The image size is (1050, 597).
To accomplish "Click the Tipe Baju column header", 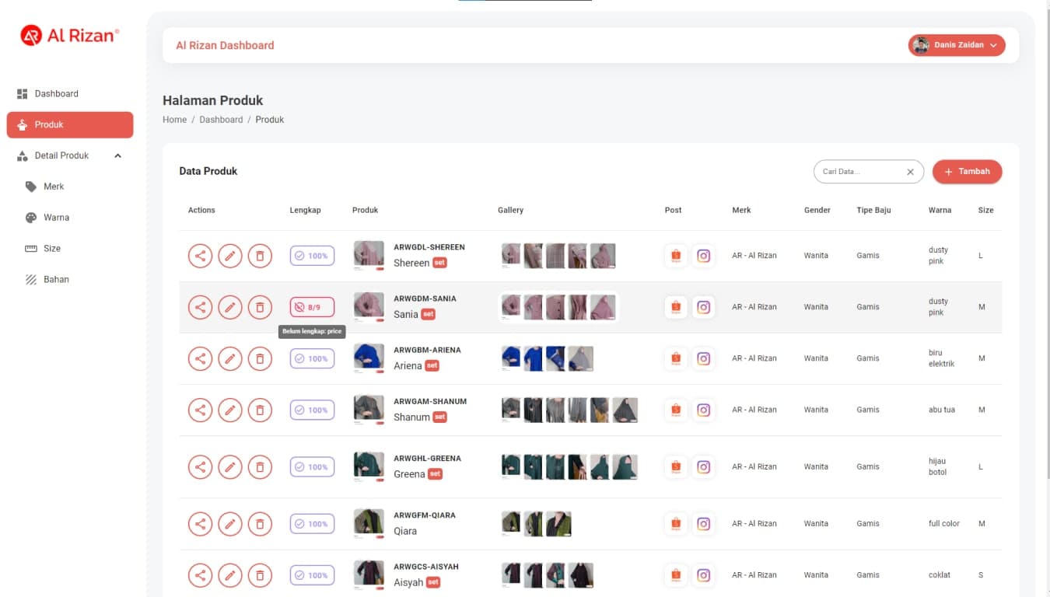I will tap(873, 211).
